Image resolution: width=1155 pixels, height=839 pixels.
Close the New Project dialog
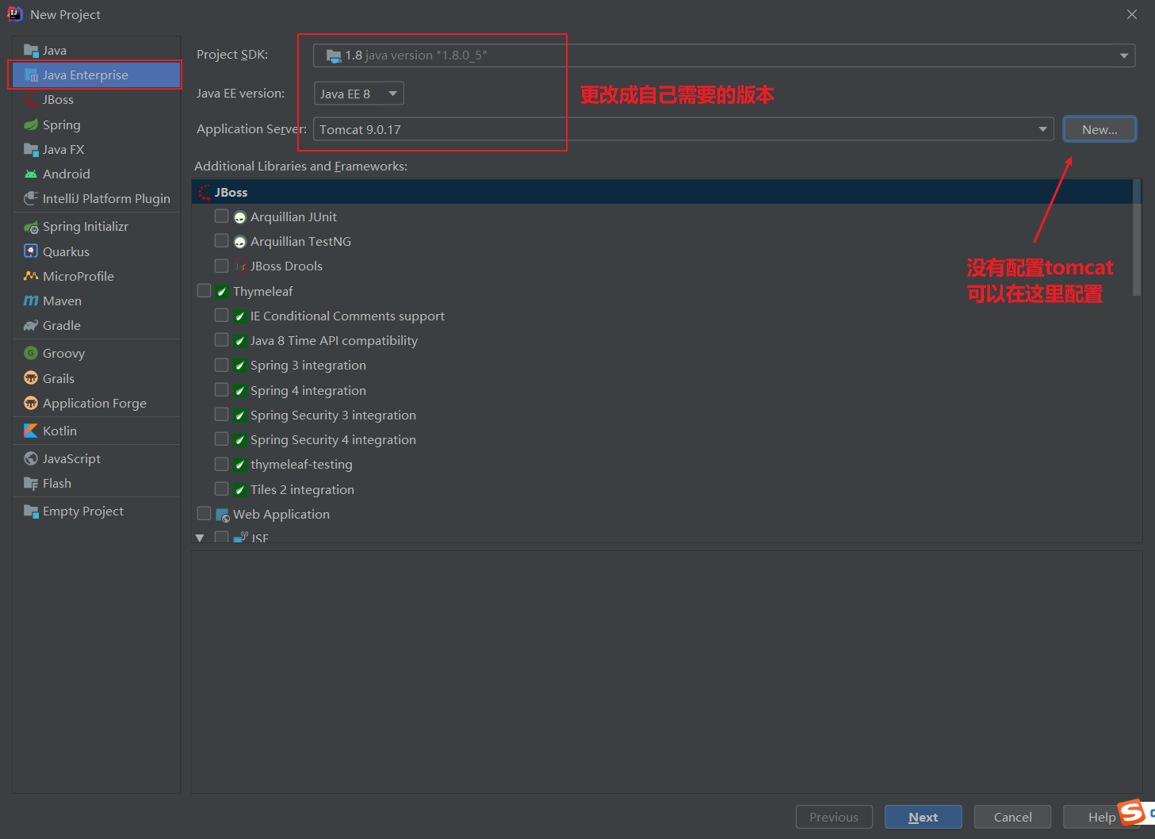click(x=1132, y=14)
